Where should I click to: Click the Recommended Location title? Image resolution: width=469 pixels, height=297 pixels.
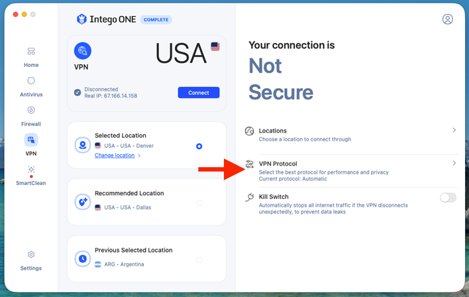click(x=129, y=194)
